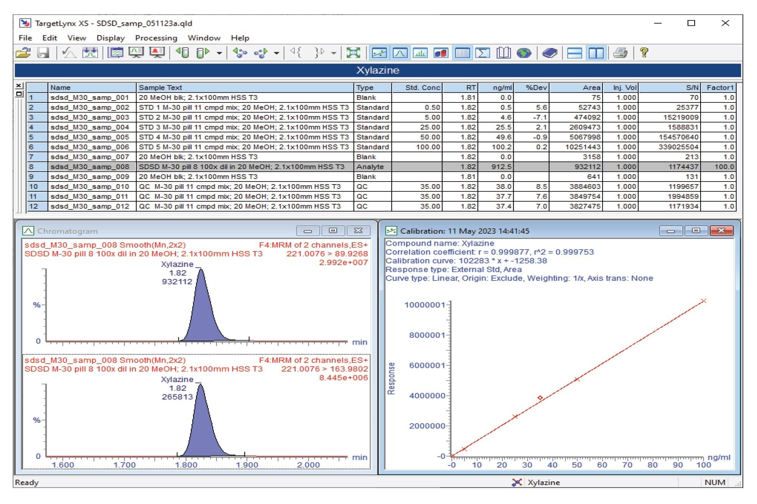Open help with the yellow question mark
This screenshot has height=504, width=757.
pyautogui.click(x=644, y=53)
